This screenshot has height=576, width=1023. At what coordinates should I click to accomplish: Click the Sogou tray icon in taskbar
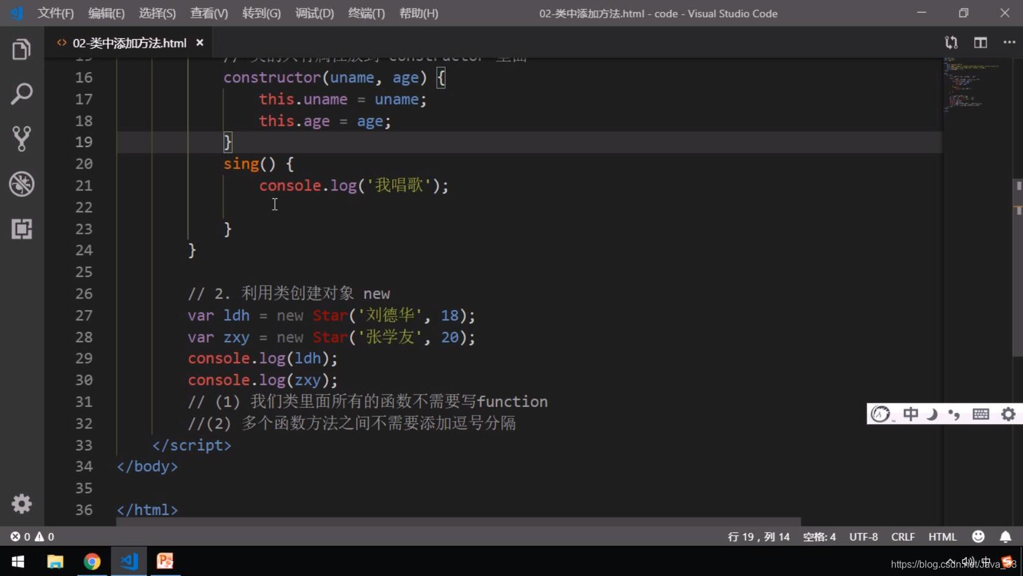[1008, 562]
